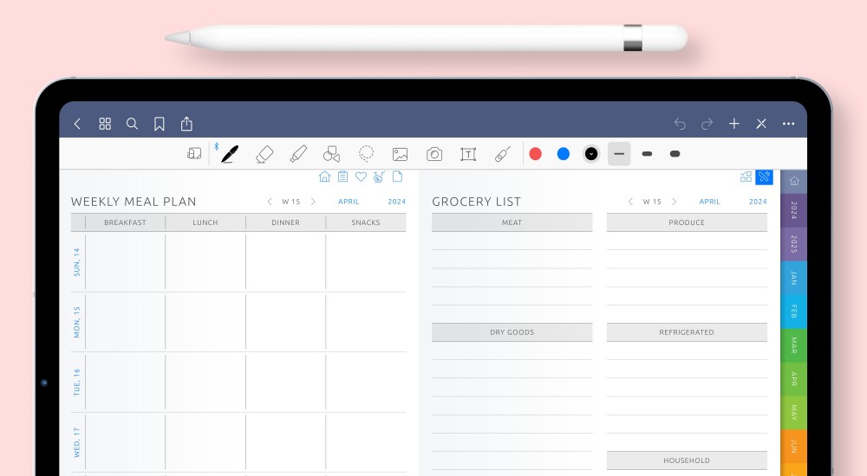Open the APRIL link on Grocery List
The width and height of the screenshot is (867, 476).
pos(710,202)
